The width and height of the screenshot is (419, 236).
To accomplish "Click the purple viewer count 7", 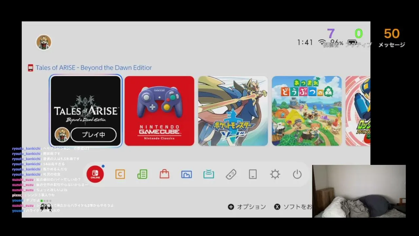I will (331, 33).
